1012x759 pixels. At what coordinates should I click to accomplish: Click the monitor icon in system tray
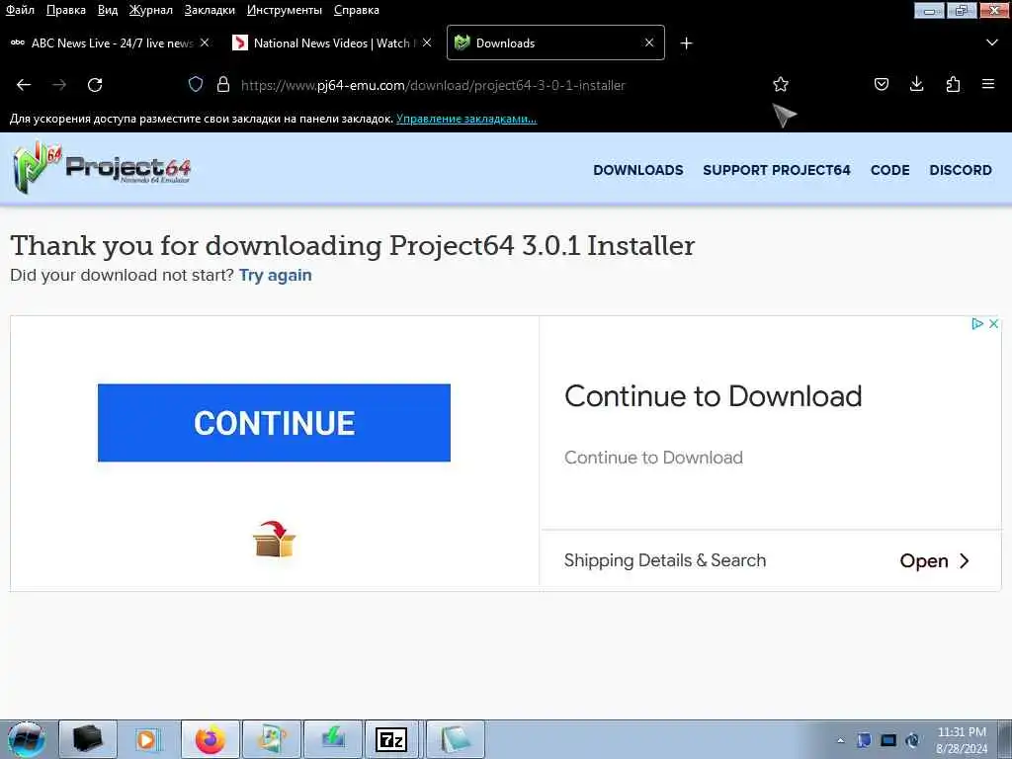tap(888, 740)
